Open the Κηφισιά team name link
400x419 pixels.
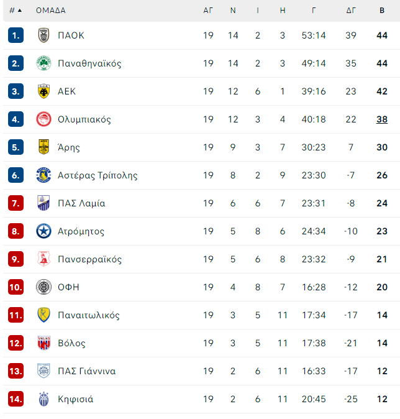point(76,399)
